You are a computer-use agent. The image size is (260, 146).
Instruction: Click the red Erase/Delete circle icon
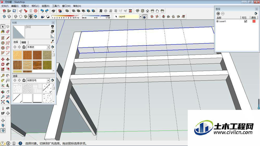[x=35, y=11]
